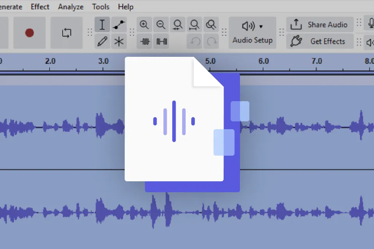Click the Zoom In magnifier
Image resolution: width=374 pixels, height=249 pixels.
[x=144, y=24]
